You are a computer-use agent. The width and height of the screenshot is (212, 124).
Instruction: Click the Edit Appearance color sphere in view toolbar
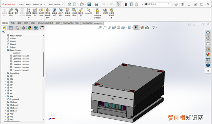coord(142,27)
